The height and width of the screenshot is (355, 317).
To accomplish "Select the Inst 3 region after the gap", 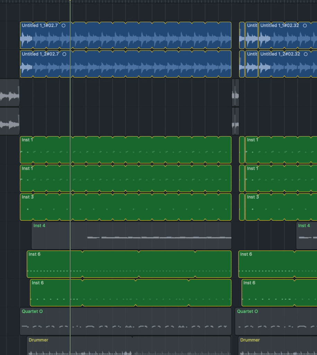I will pyautogui.click(x=281, y=207).
